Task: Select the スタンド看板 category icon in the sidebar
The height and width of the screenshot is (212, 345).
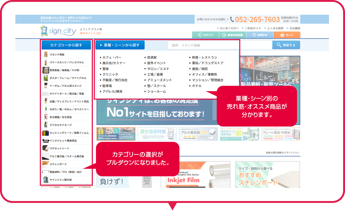Action: coord(45,54)
